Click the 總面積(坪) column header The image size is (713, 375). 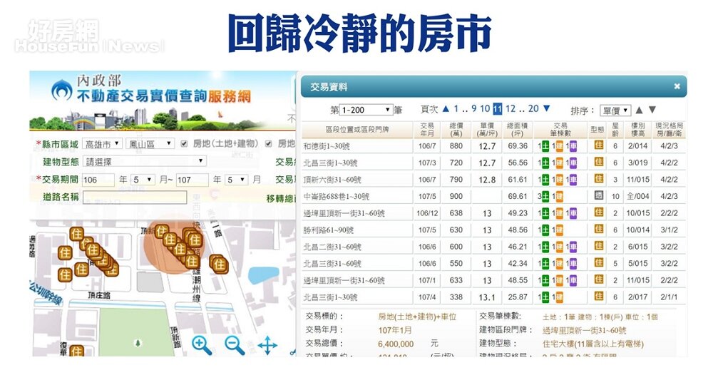(518, 130)
